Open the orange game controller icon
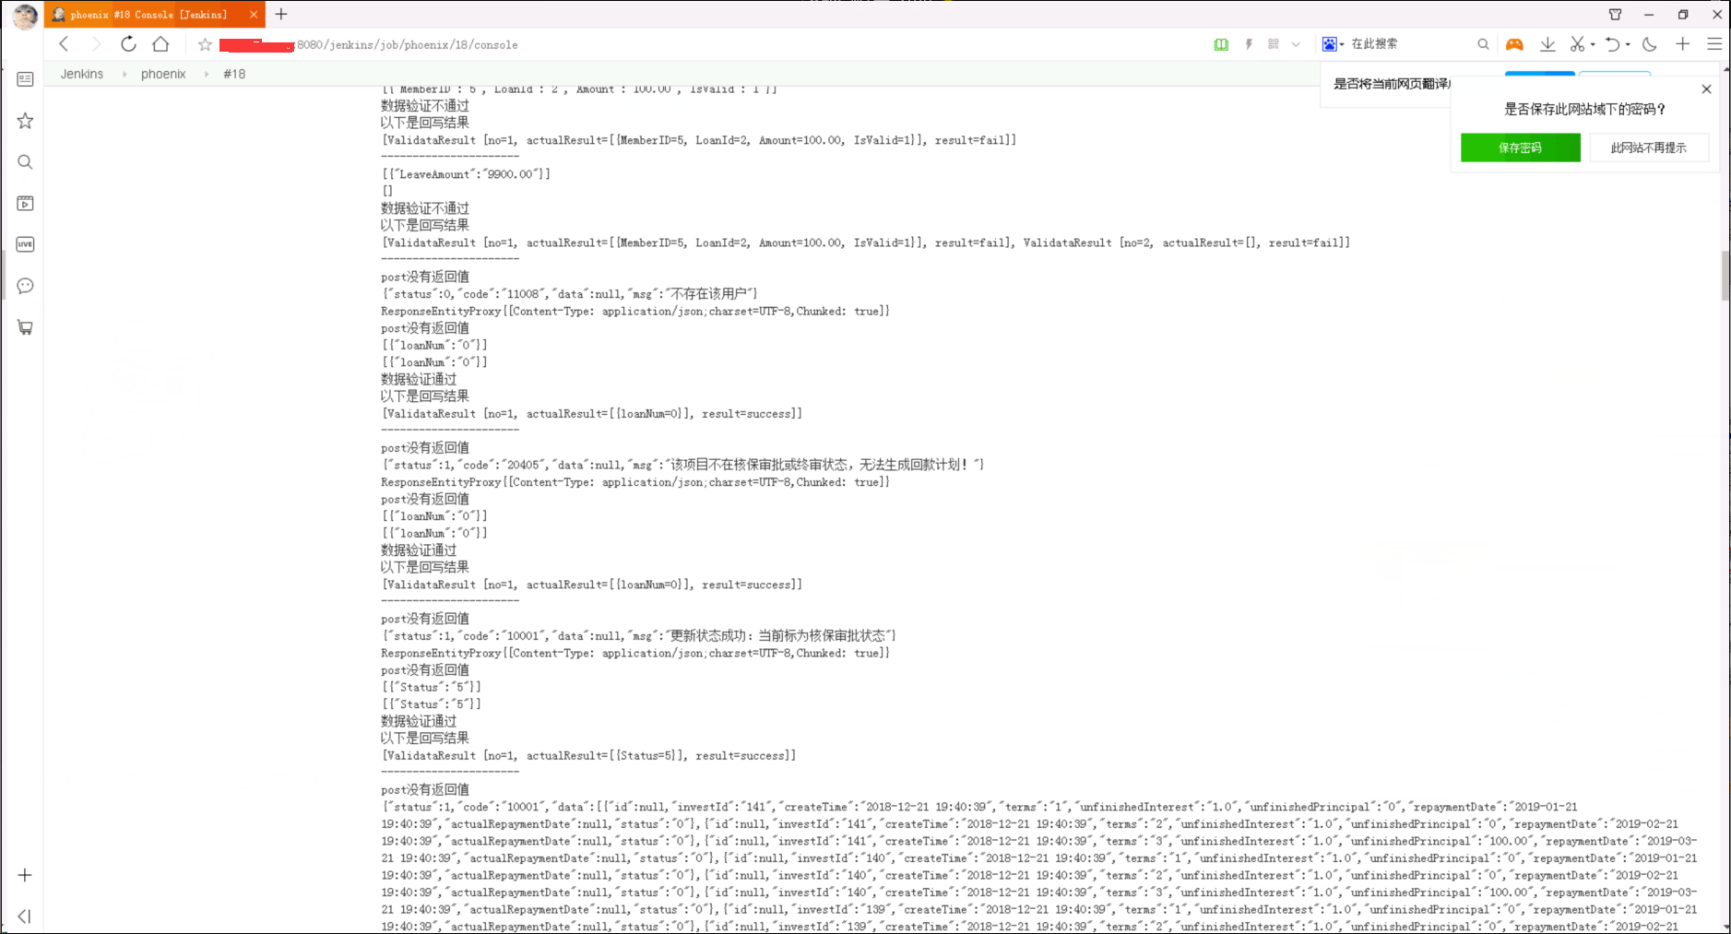Screen dimensions: 1731x934 pos(1514,44)
